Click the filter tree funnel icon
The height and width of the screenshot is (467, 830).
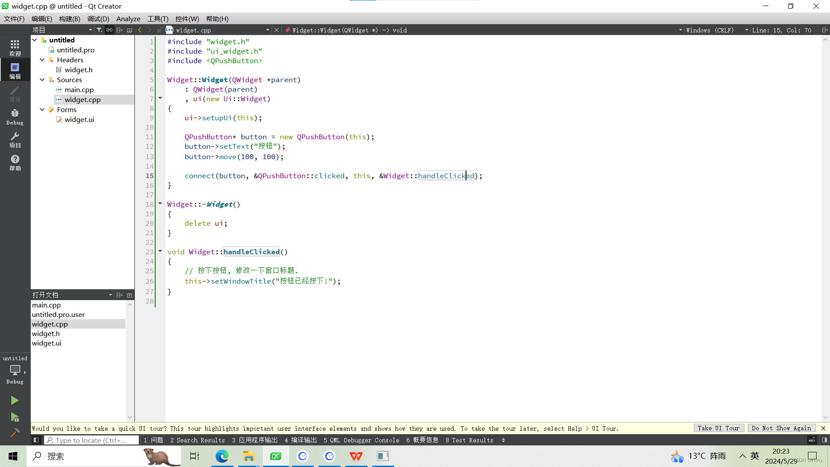tap(99, 30)
